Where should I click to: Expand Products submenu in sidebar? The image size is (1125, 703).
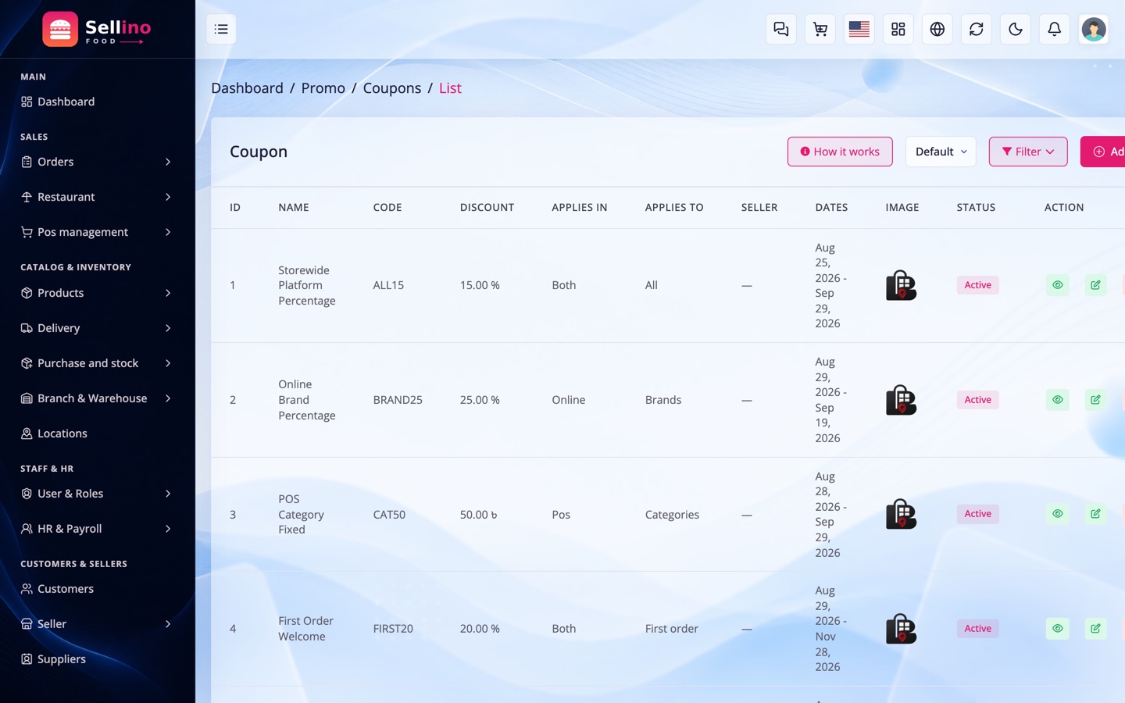point(97,293)
